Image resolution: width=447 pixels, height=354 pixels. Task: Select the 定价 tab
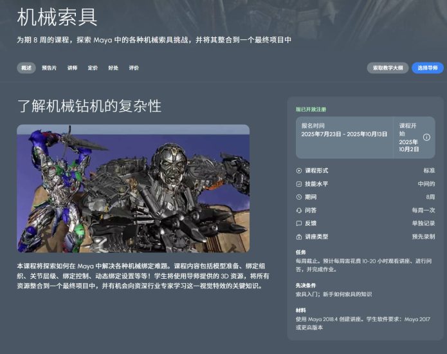tap(93, 68)
